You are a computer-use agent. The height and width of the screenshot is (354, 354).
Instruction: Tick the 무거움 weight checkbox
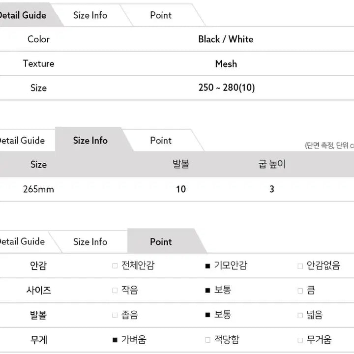[x=300, y=340]
